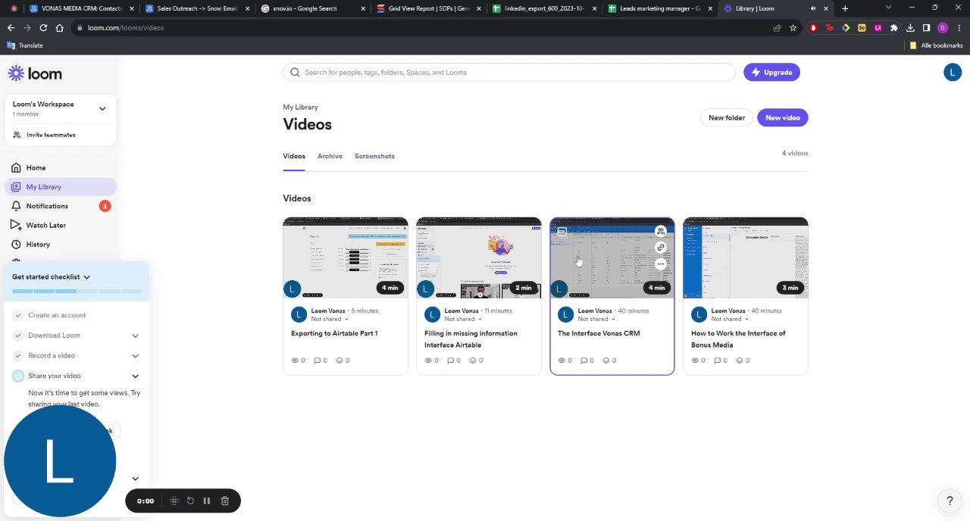Open Not shared dropdown for the Bonus Media video

point(730,319)
